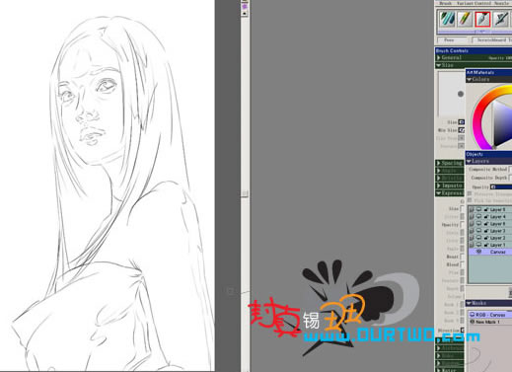Viewport: 512px width, 372px height.
Task: Select Layer 3 in the layers list
Action: (490, 231)
